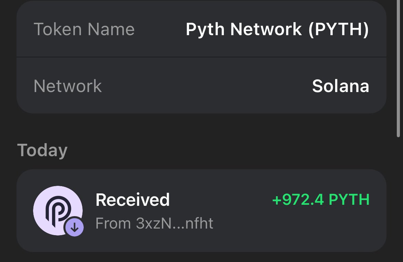
Task: Tap the Pyth Network (PYTH) value
Action: point(277,29)
